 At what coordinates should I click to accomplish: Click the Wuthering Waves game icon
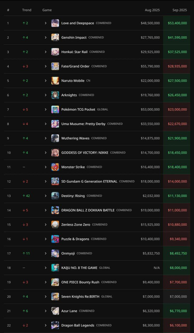[55, 138]
